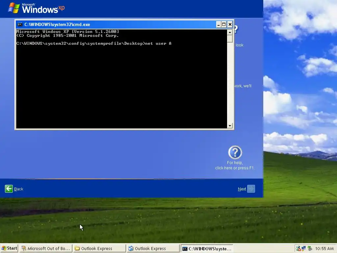Click the cmd vertical scrollbar thumb
Viewport: 337px width, 253px height.
(x=230, y=39)
